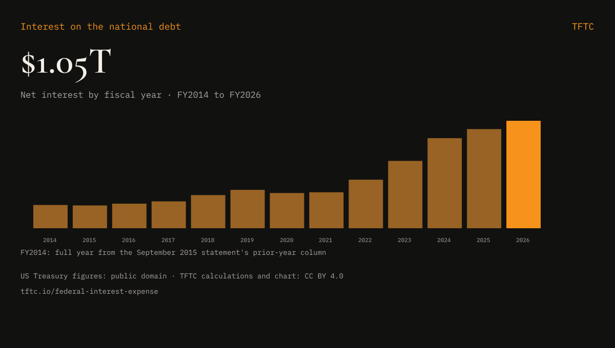Click the 2026 axis label
Image resolution: width=615 pixels, height=348 pixels.
click(x=524, y=240)
